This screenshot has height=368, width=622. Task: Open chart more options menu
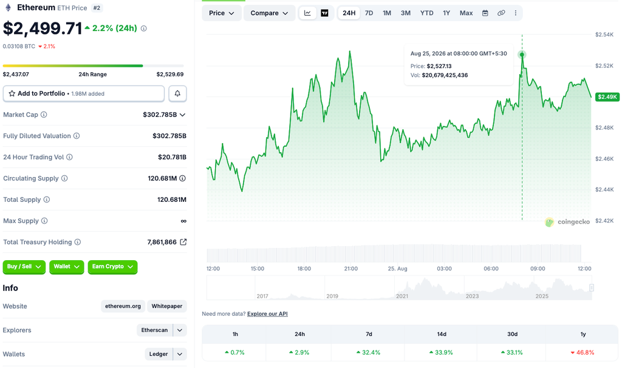pos(515,13)
